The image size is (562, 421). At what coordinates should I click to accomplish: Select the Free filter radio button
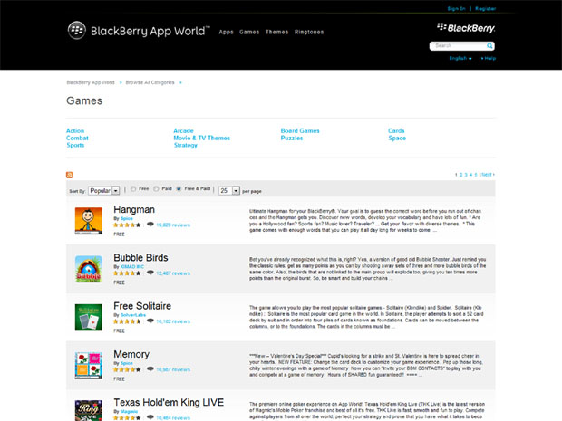click(133, 188)
